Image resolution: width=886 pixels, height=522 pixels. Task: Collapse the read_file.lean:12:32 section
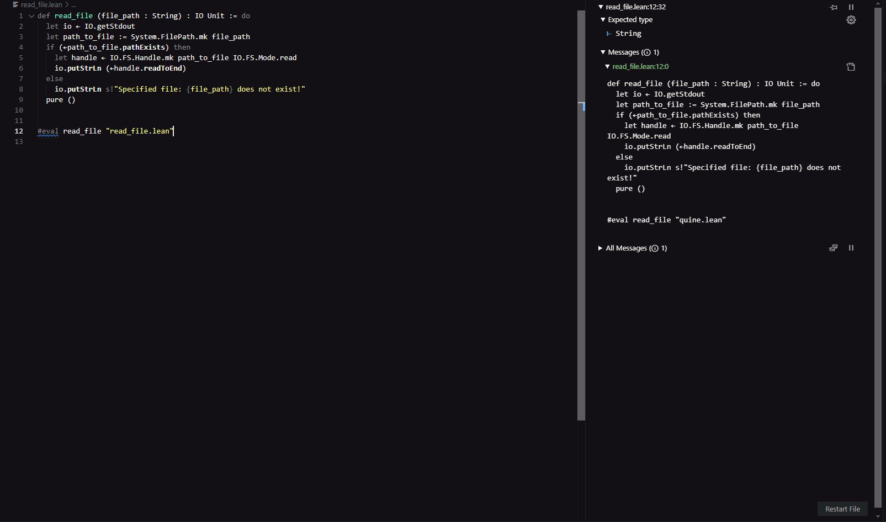coord(601,7)
